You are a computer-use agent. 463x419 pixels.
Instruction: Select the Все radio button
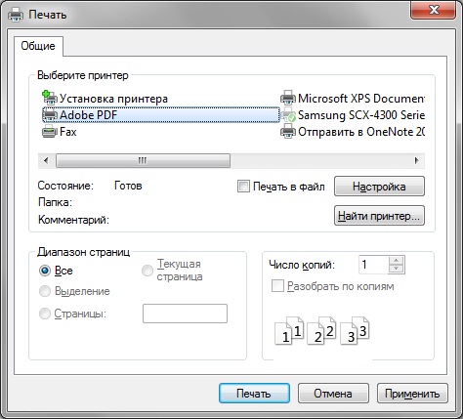45,271
